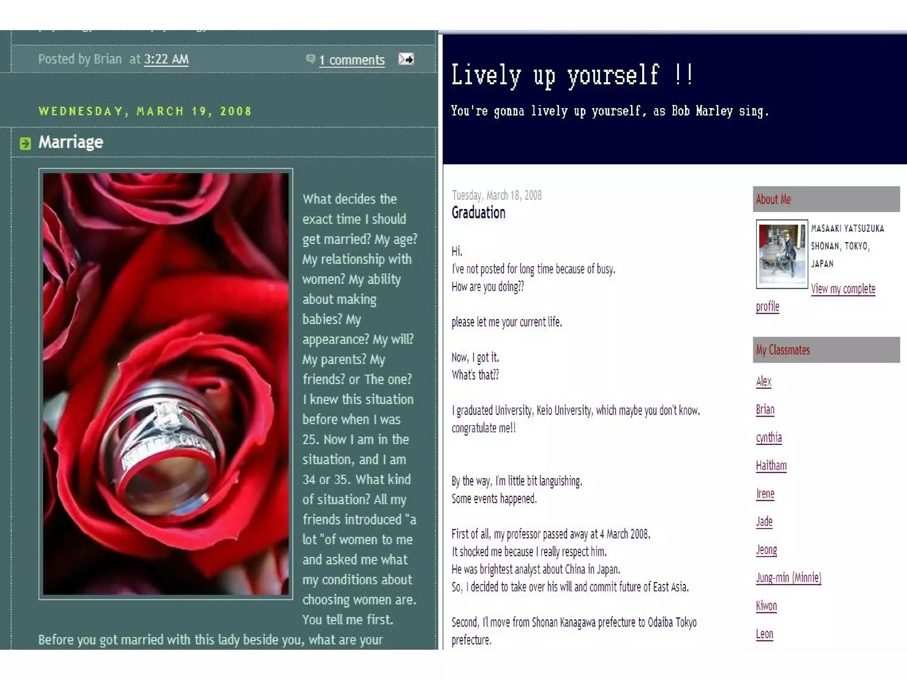Click Masaaki's profile picture thumbnail

tap(782, 254)
